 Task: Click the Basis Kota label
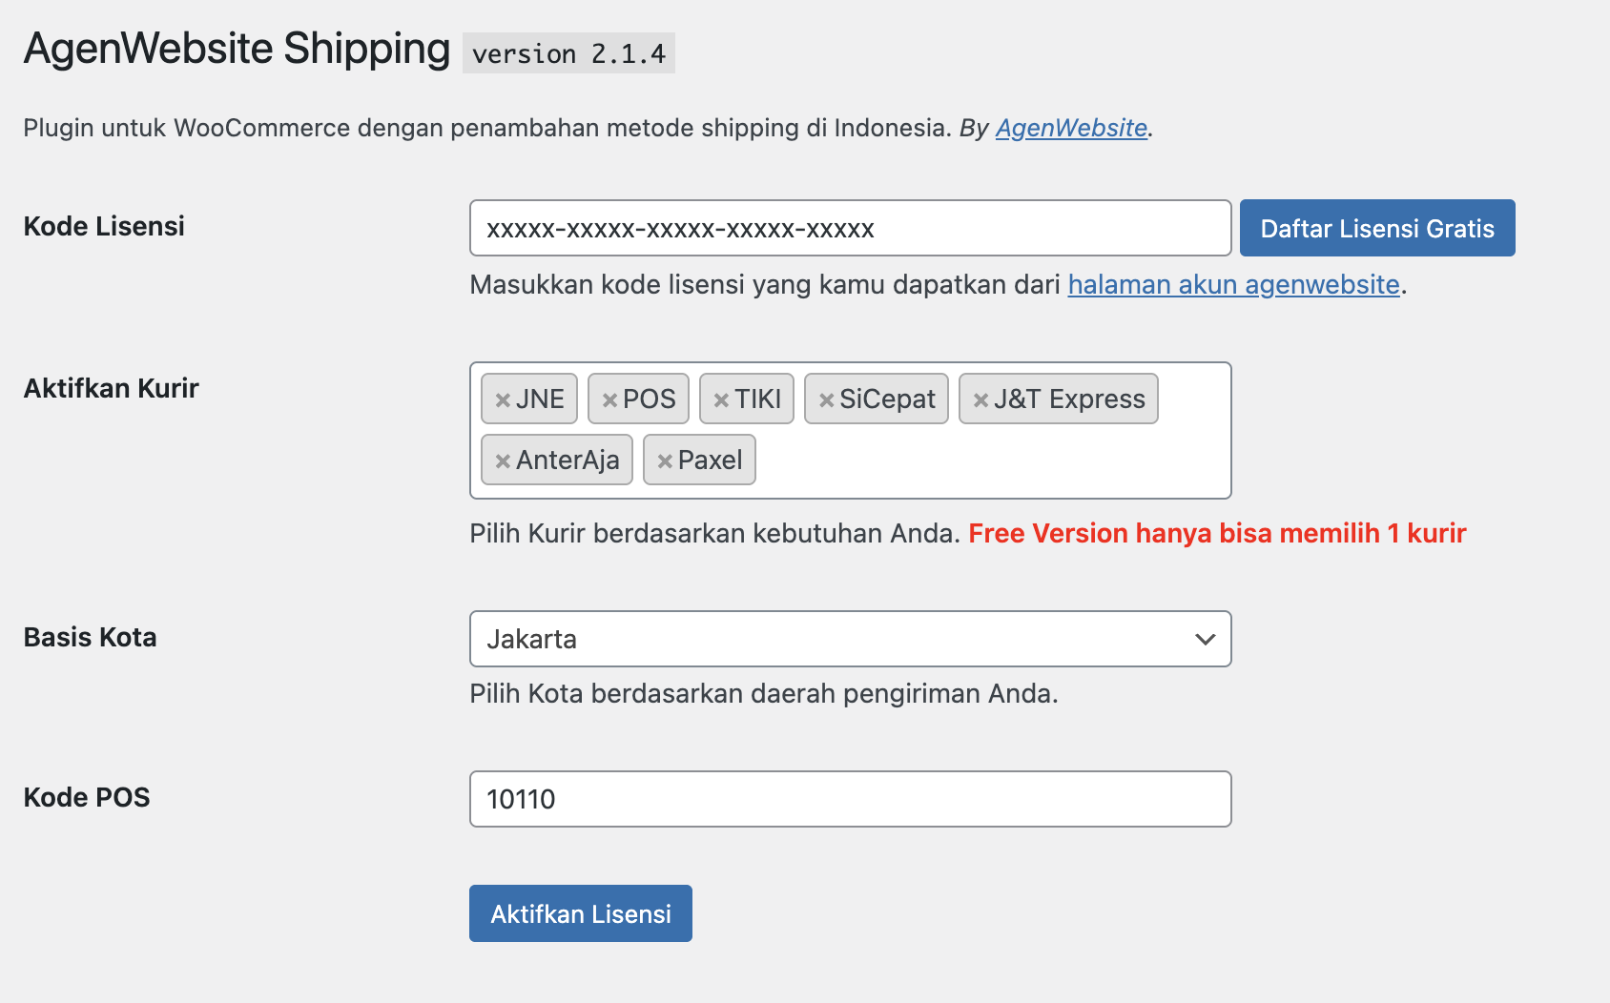coord(90,637)
